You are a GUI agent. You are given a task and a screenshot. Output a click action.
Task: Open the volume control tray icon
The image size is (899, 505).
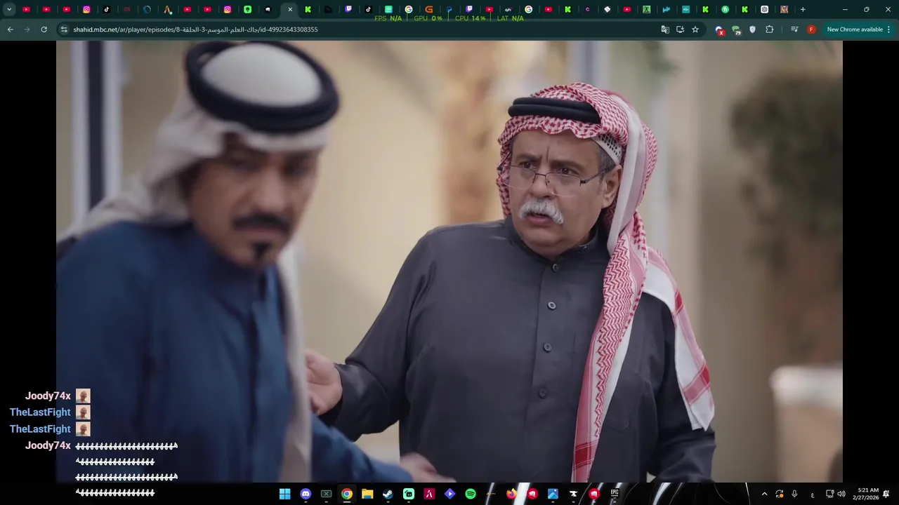[x=841, y=494]
